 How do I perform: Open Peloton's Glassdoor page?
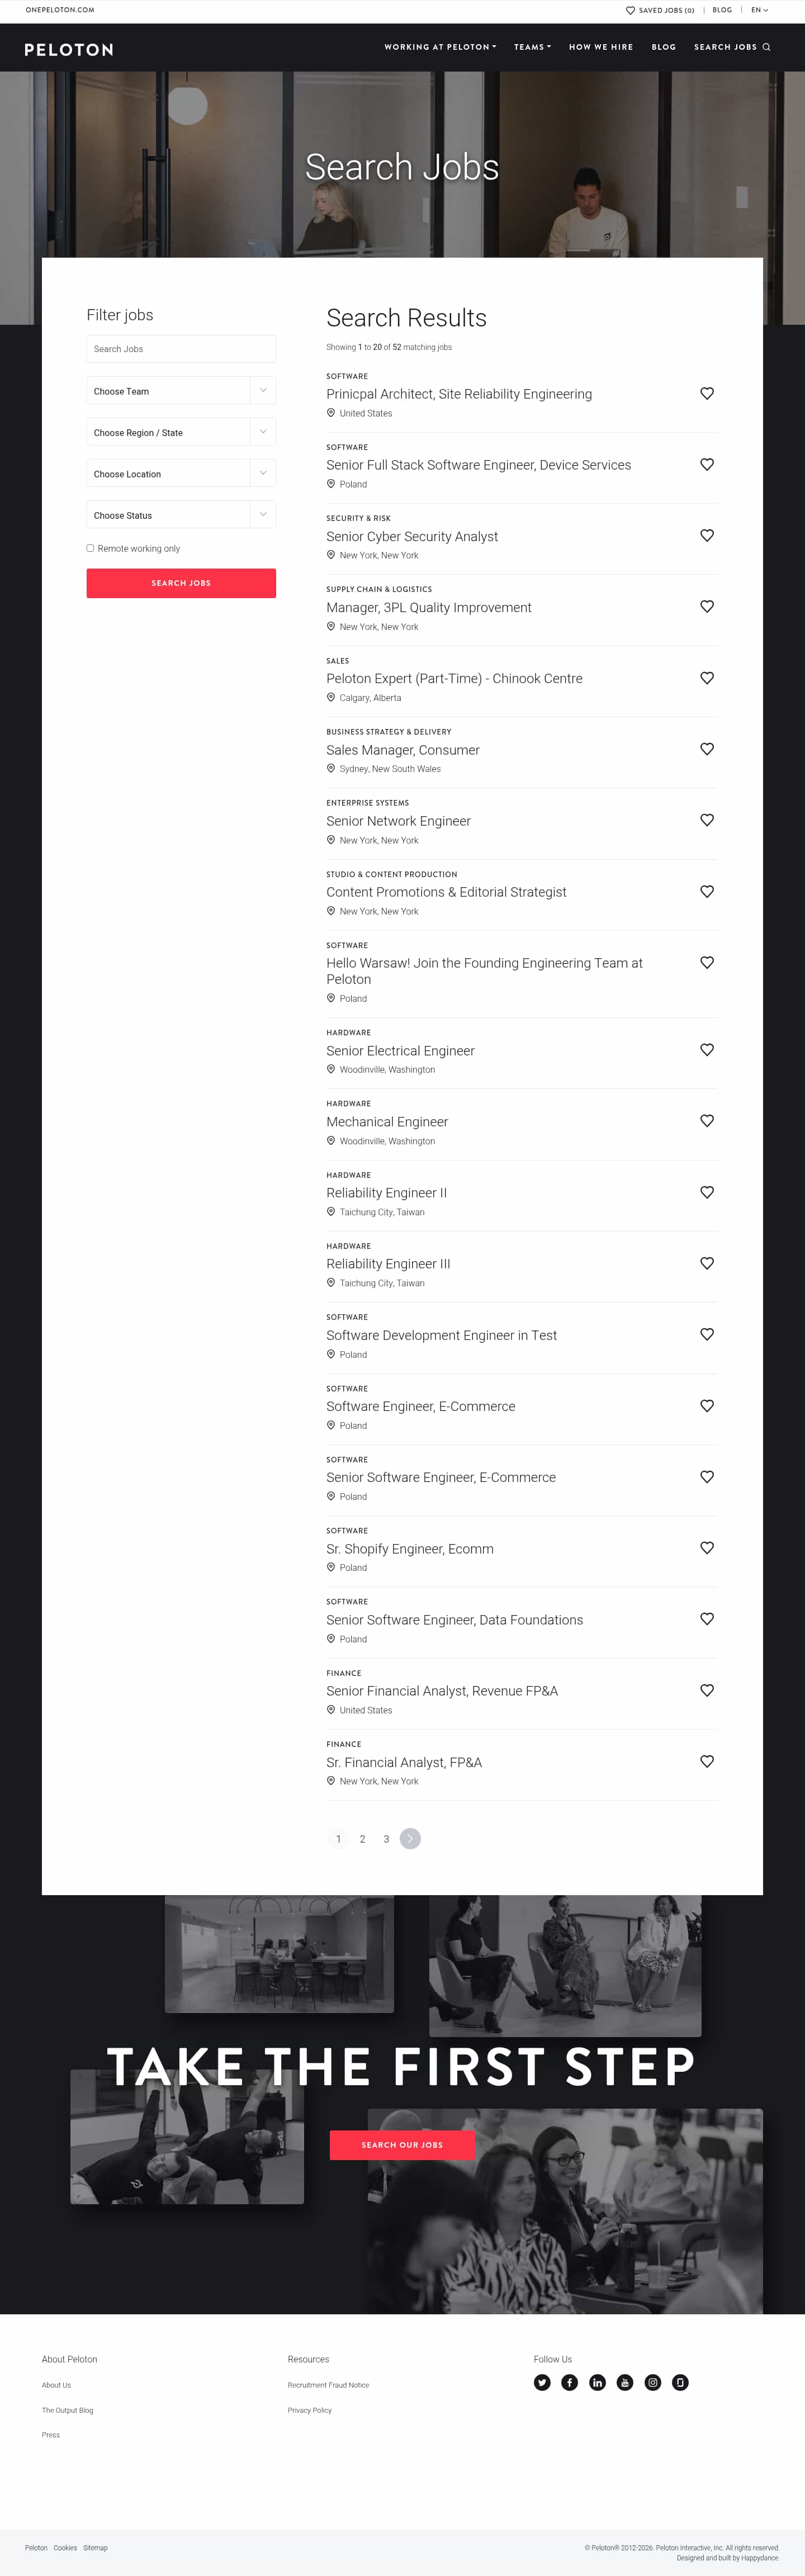(x=680, y=2382)
